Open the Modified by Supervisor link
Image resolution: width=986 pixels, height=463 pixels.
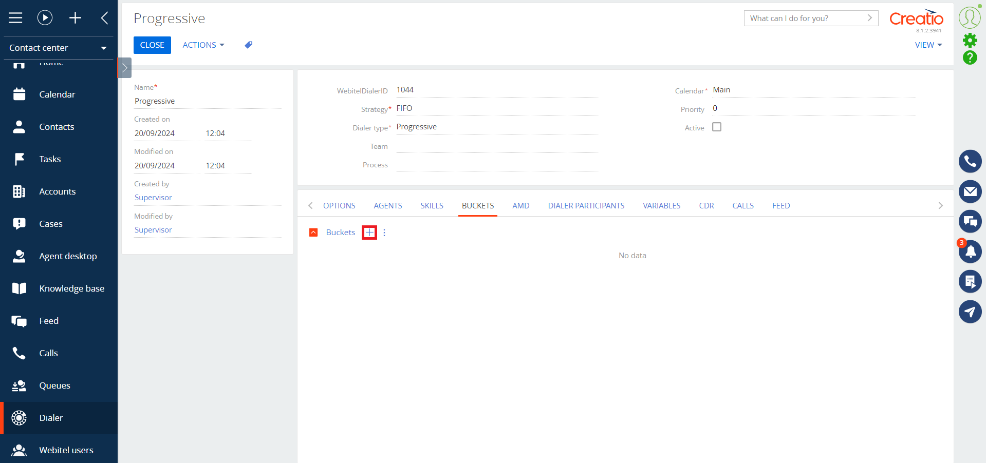153,230
